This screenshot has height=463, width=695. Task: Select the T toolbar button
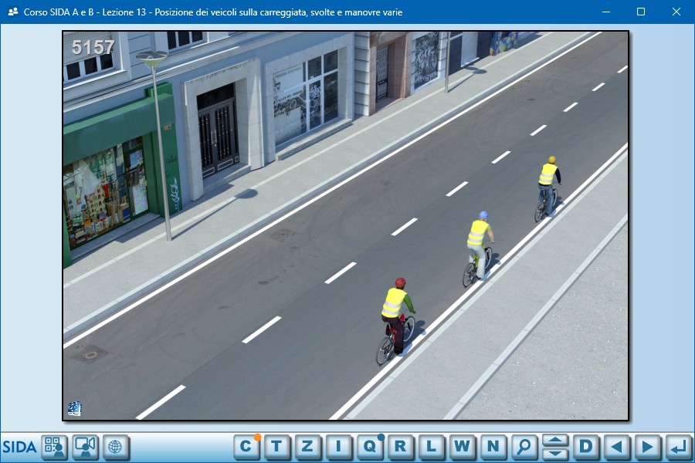277,446
